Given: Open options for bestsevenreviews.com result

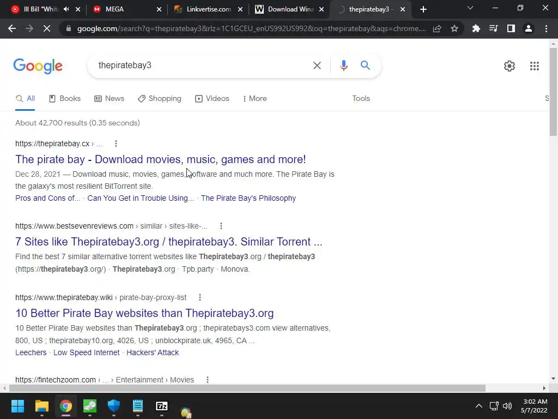Looking at the screenshot, I should [x=221, y=226].
